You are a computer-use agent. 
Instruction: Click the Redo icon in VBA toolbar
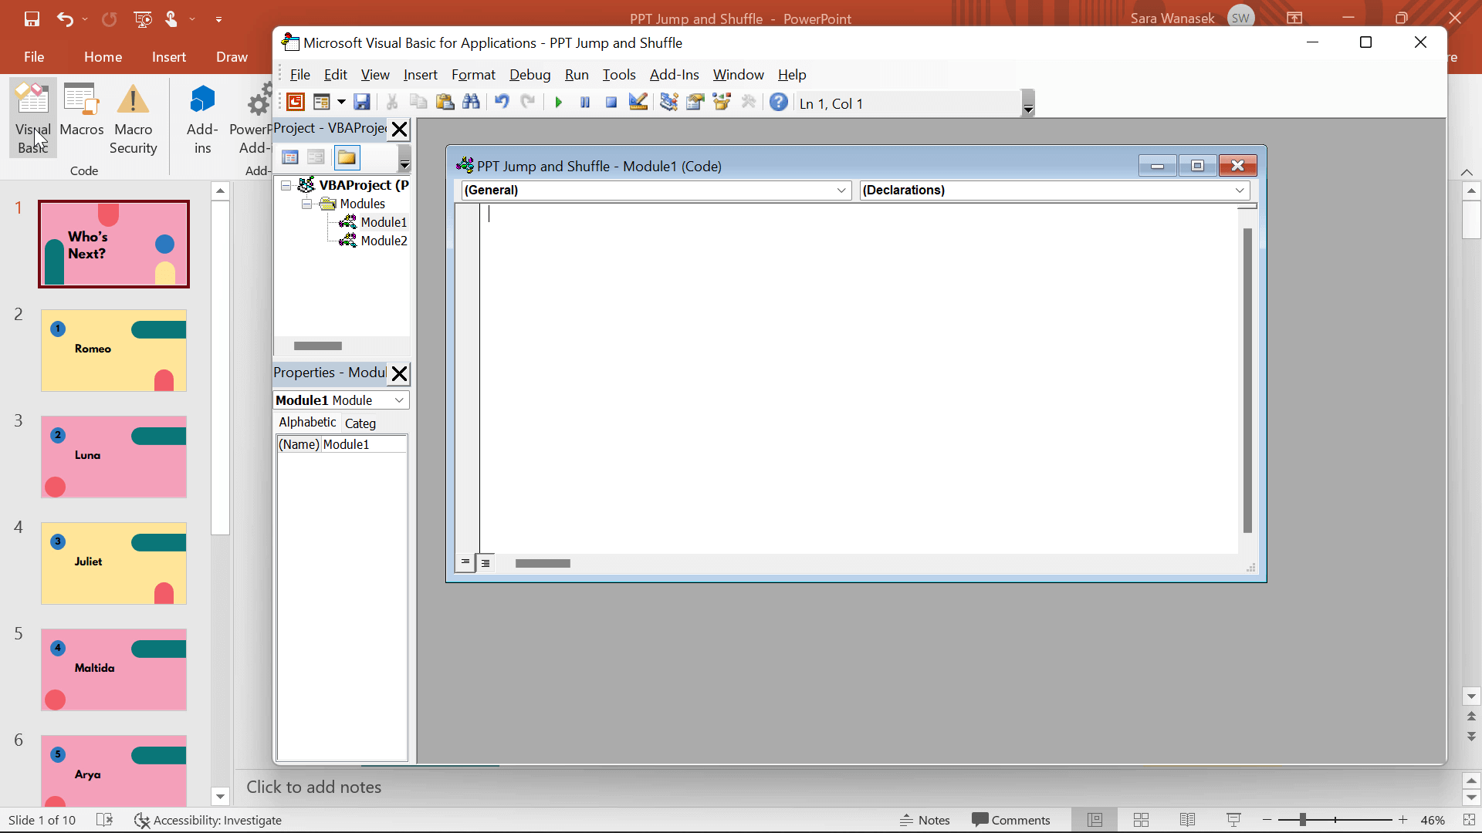coord(526,102)
